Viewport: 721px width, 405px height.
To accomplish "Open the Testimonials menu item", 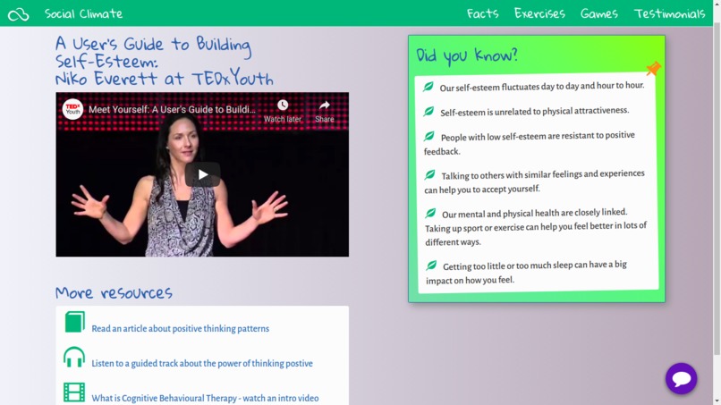I will click(669, 13).
